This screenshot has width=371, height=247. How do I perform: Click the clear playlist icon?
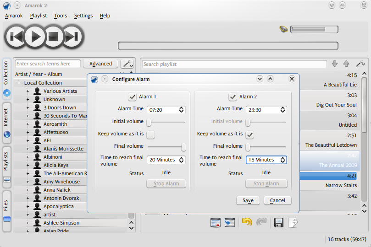tap(216, 222)
